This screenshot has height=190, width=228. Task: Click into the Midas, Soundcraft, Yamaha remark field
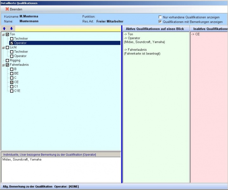[61, 169]
